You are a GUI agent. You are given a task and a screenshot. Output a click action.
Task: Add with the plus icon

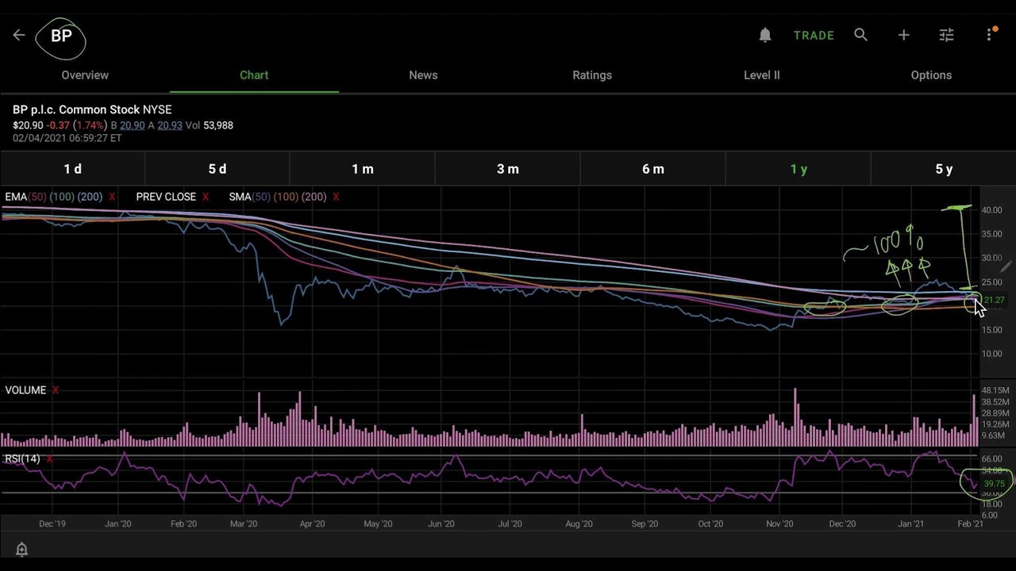coord(903,35)
